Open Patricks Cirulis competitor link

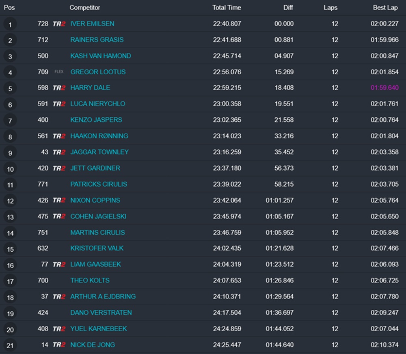point(98,184)
